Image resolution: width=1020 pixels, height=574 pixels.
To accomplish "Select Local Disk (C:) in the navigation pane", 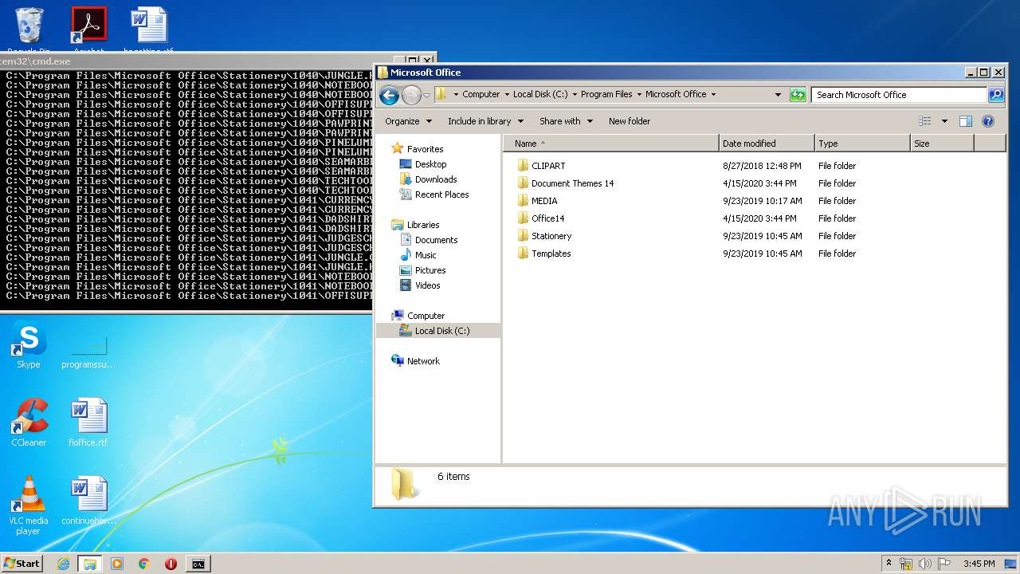I will (442, 331).
